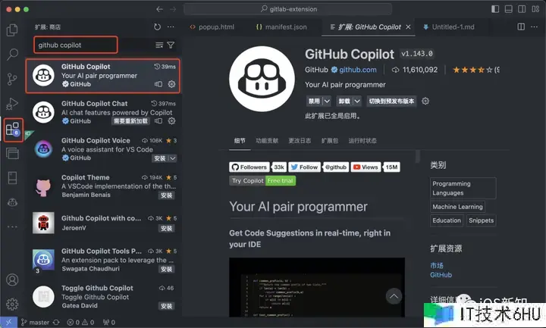Click the Programming Languages category tag
546x328 pixels.
[463, 188]
